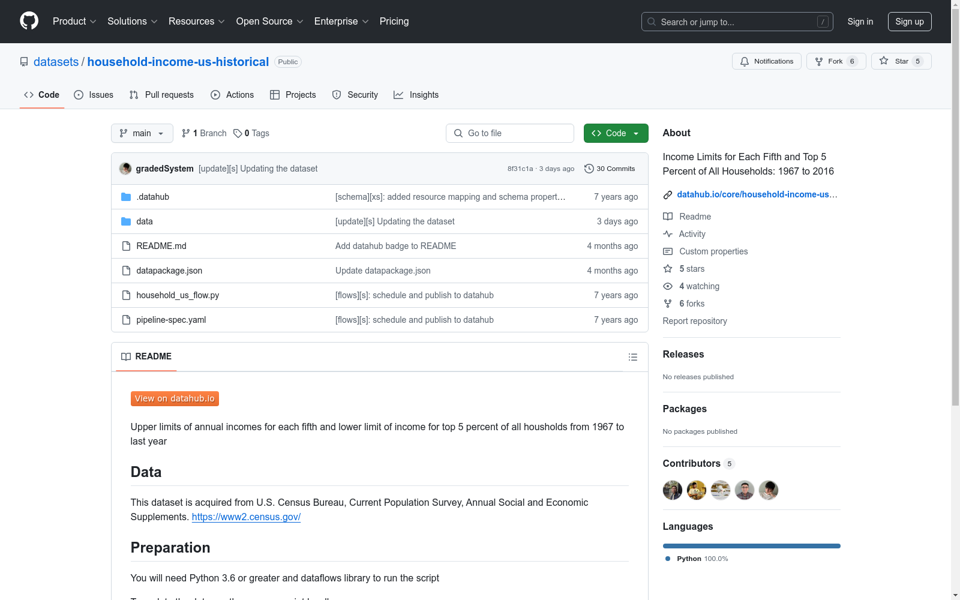Click the fifth contributor avatar
The width and height of the screenshot is (960, 600).
[x=769, y=490]
